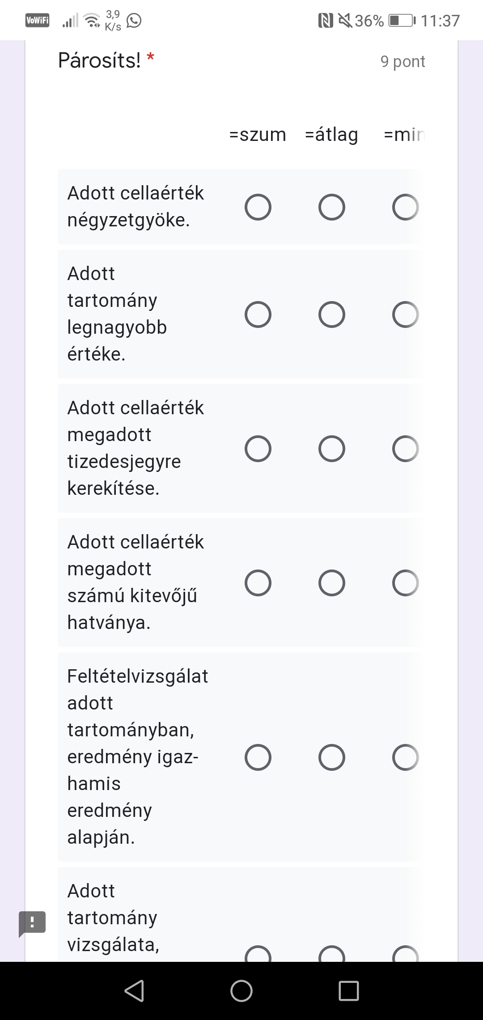The width and height of the screenshot is (483, 1020).
Task: Select =szum for cell square root row
Action: click(258, 207)
